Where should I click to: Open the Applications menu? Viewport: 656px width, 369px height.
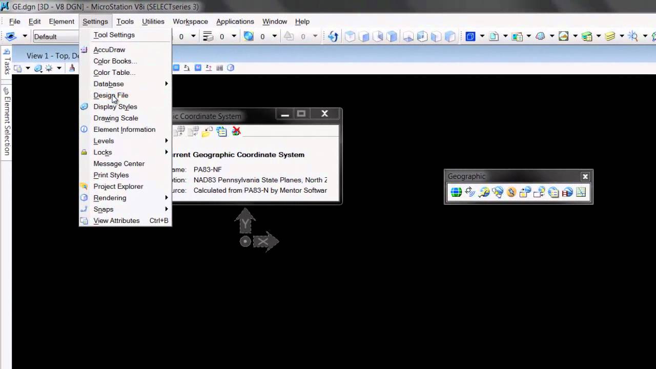235,22
